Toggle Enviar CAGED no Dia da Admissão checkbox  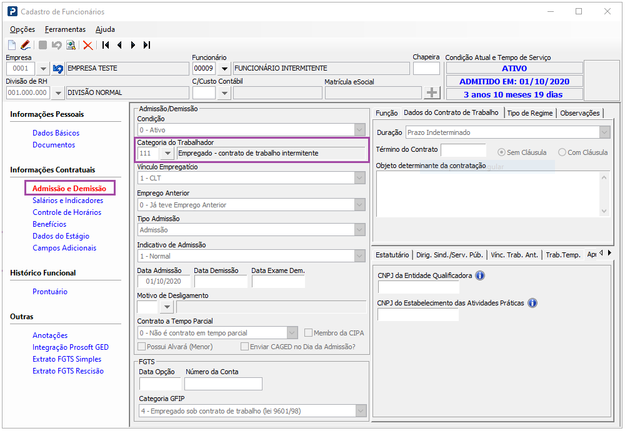coord(245,347)
